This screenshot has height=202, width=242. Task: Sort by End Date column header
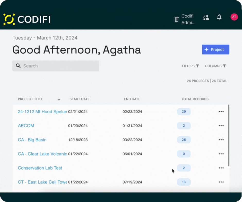132,99
